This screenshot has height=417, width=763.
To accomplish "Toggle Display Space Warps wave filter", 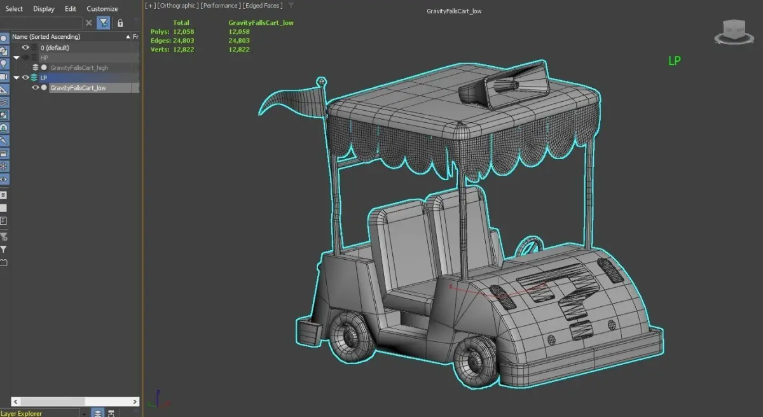I will 4,102.
